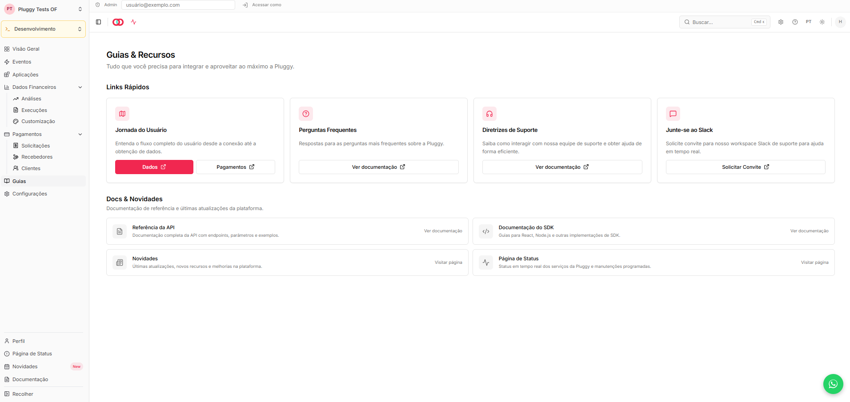The width and height of the screenshot is (850, 402).
Task: Open Visão Geral in sidebar
Action: point(43,49)
